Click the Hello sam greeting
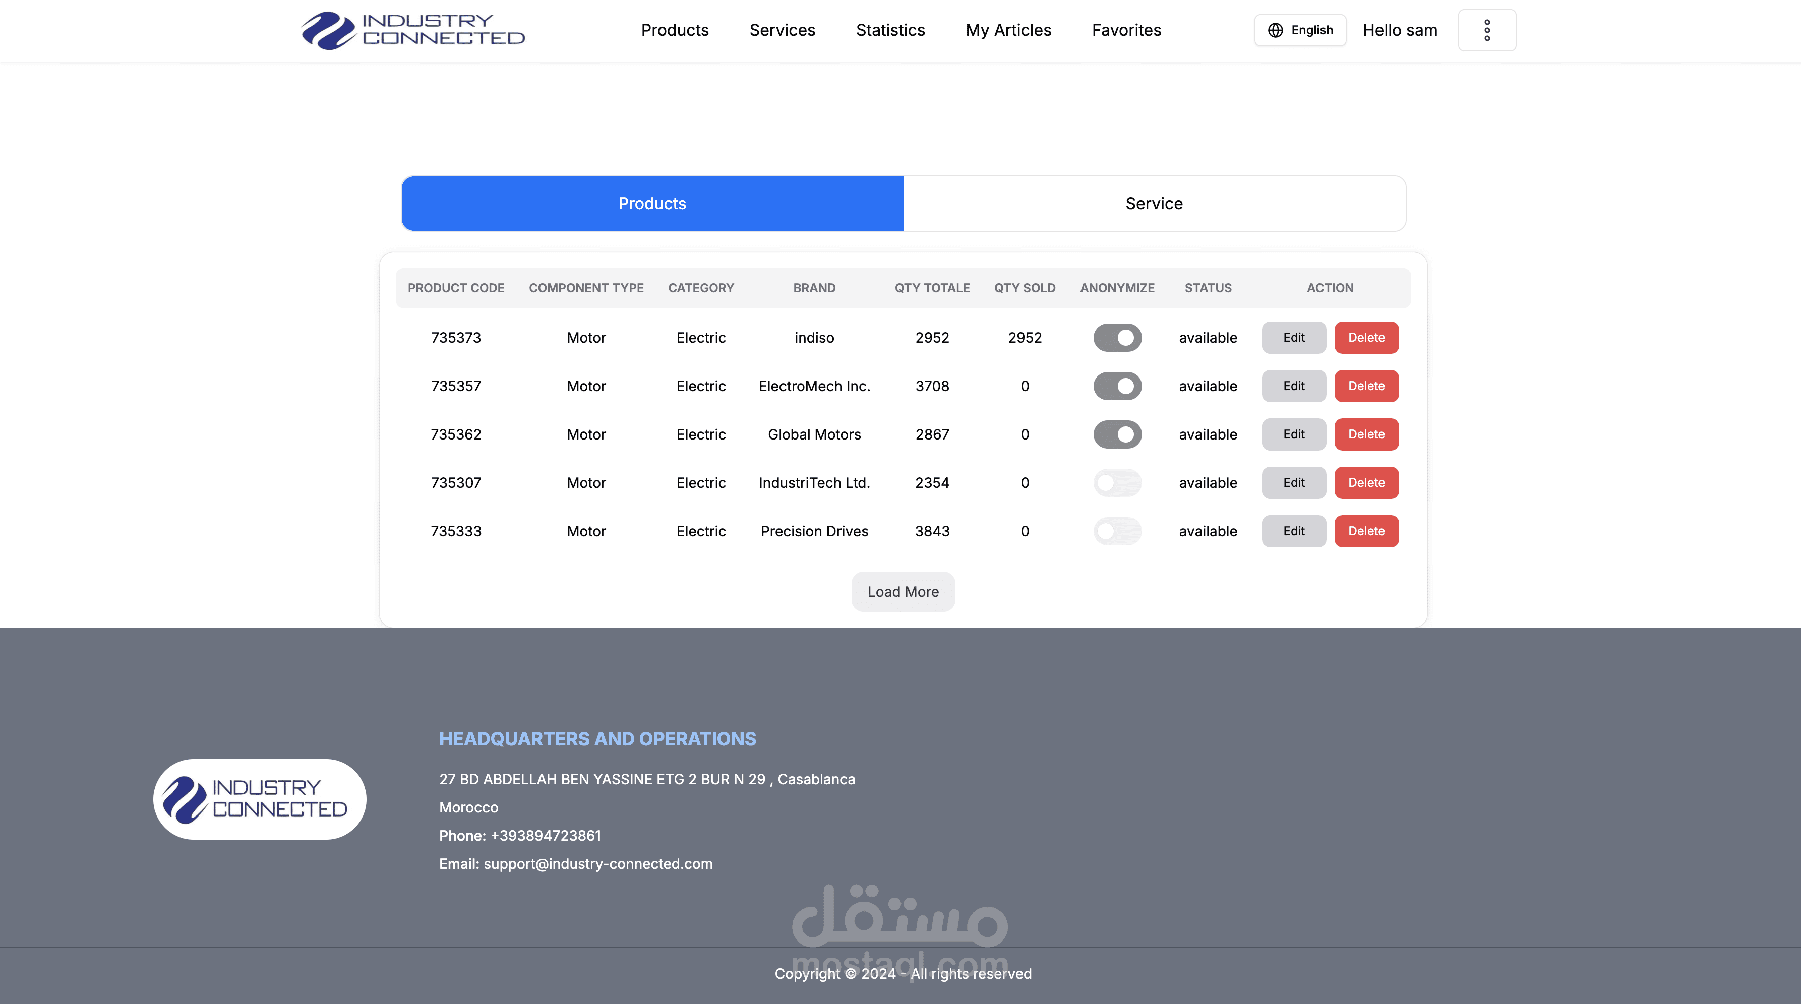This screenshot has width=1801, height=1004. [1400, 30]
